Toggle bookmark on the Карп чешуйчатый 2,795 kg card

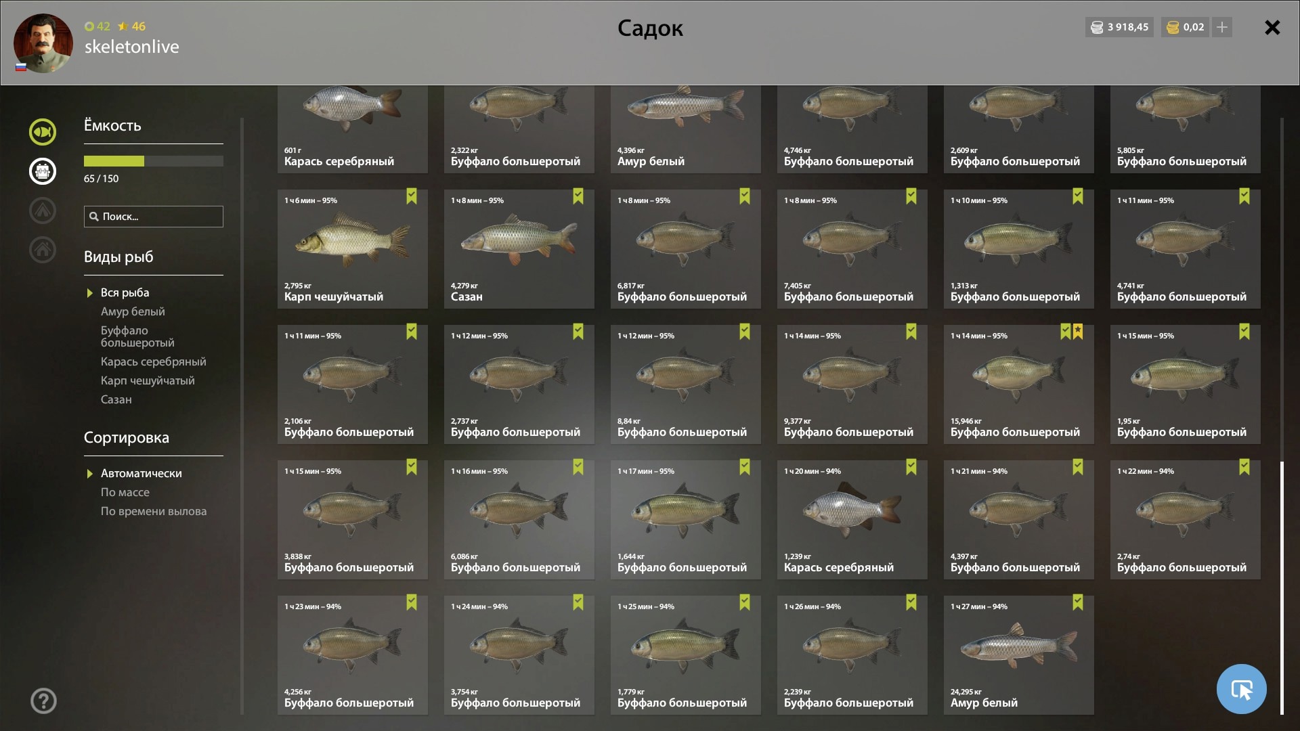pos(412,196)
